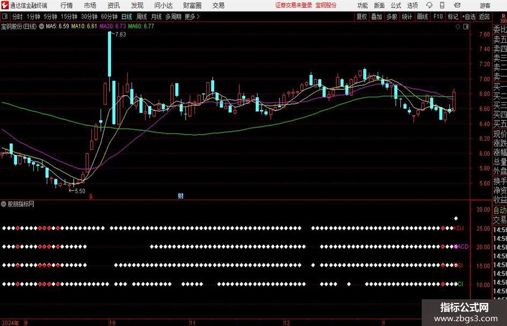Open the customer service headset icon
507x326 pixels.
[x=429, y=5]
